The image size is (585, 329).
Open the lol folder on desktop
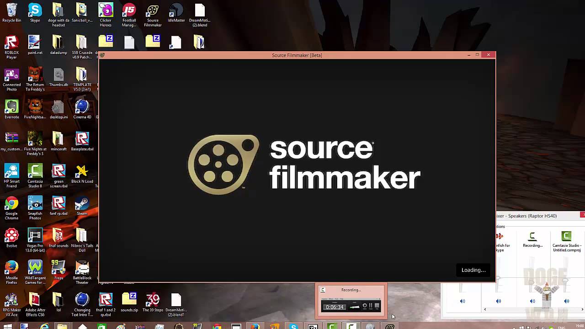pos(58,302)
